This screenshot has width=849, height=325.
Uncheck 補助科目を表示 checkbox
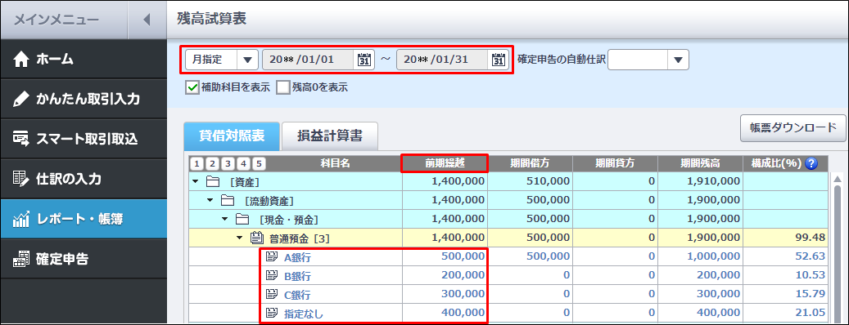point(192,87)
